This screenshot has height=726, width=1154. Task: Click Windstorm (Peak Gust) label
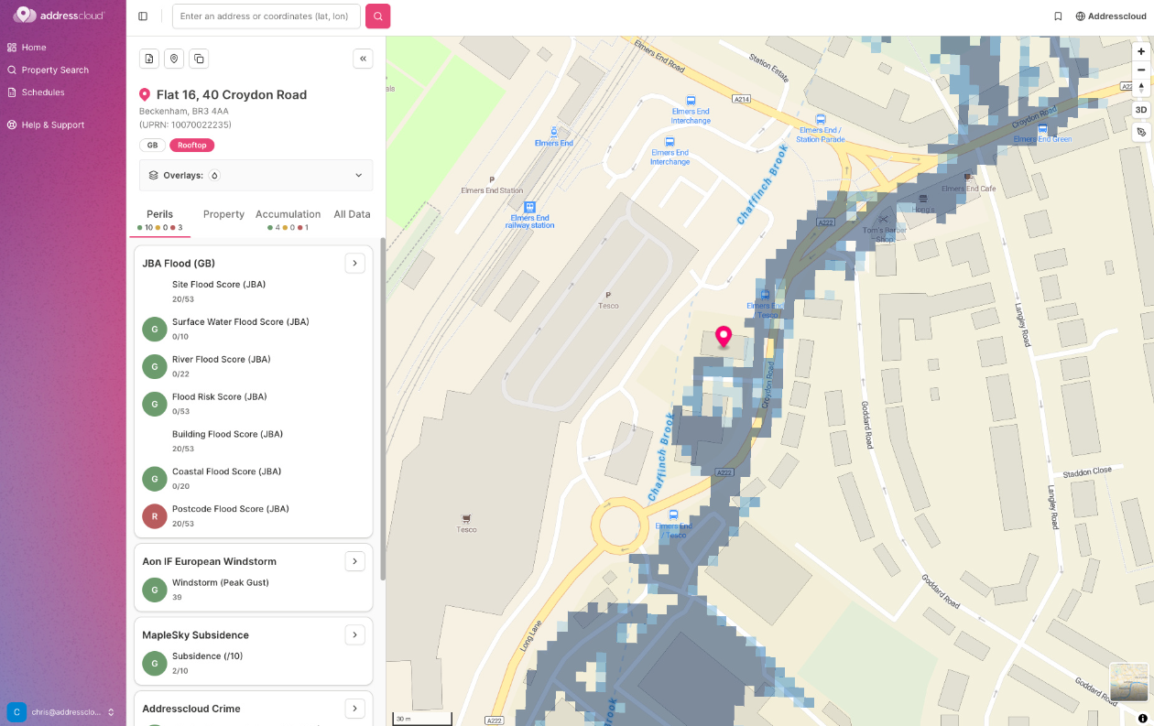pyautogui.click(x=220, y=582)
